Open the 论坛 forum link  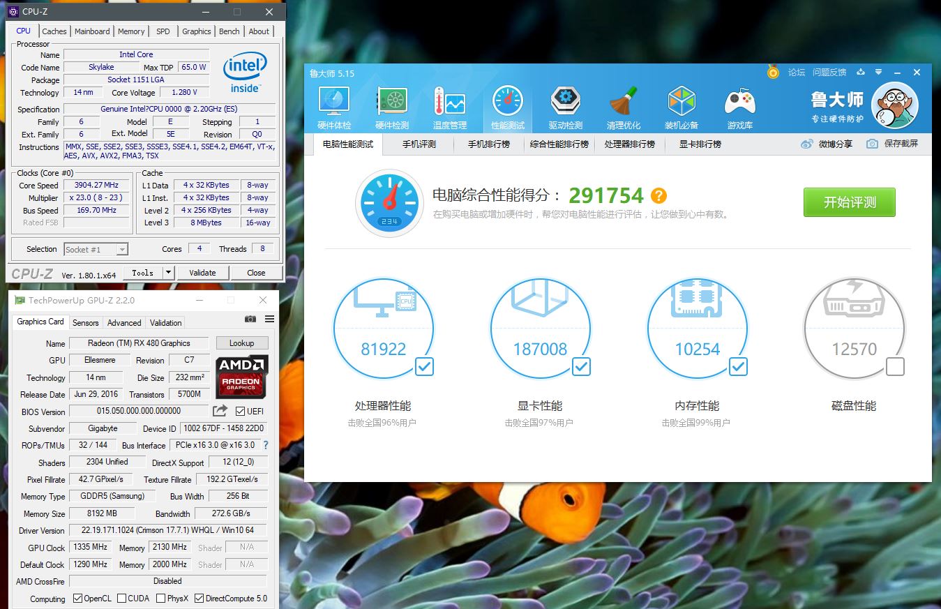[797, 73]
